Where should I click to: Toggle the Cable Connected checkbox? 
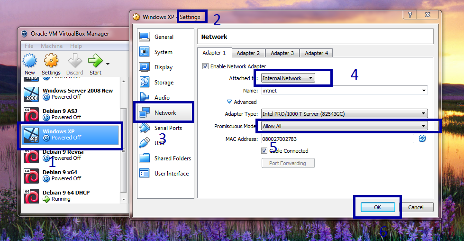pos(264,151)
